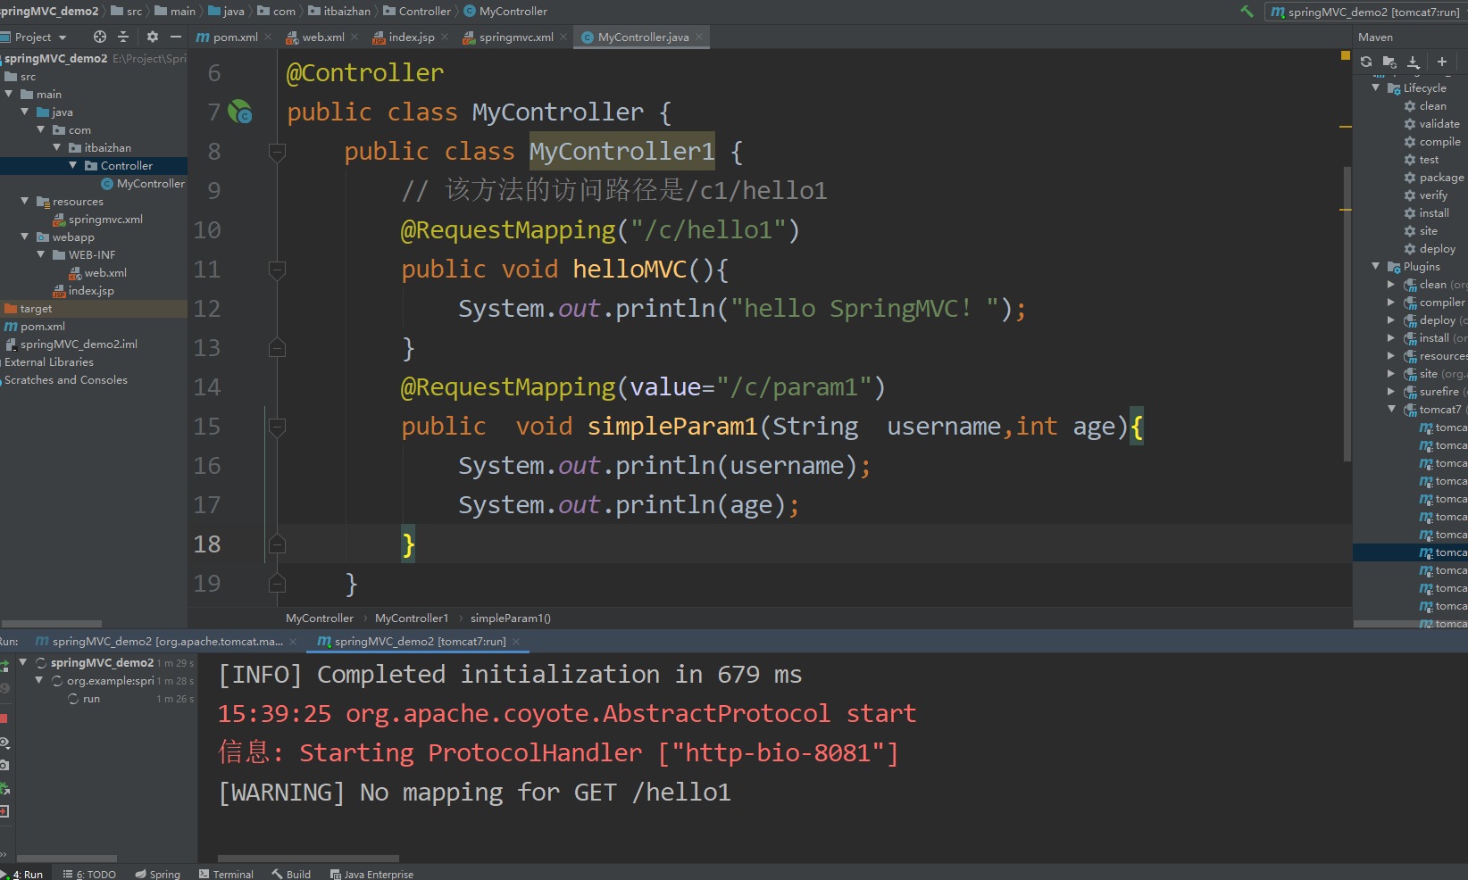Viewport: 1468px width, 880px height.
Task: Click the editor vertical scrollbar thumb
Action: coord(1347,313)
